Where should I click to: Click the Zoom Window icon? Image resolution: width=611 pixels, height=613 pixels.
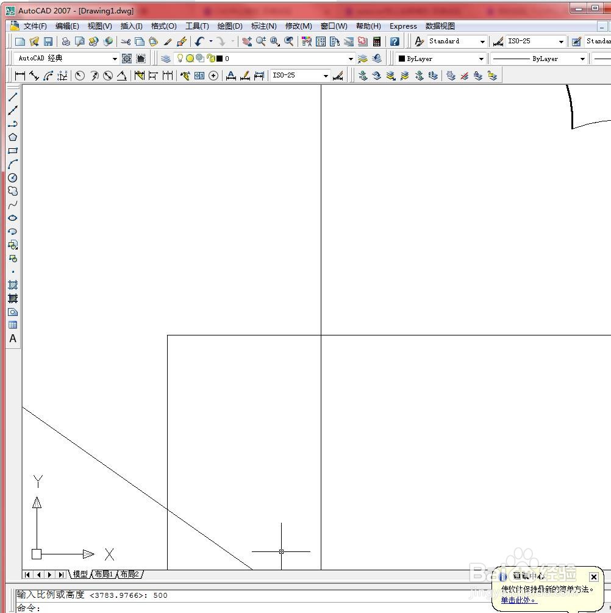pyautogui.click(x=275, y=41)
